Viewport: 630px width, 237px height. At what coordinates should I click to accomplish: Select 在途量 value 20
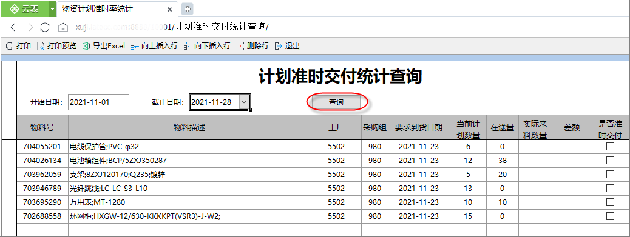(x=503, y=175)
